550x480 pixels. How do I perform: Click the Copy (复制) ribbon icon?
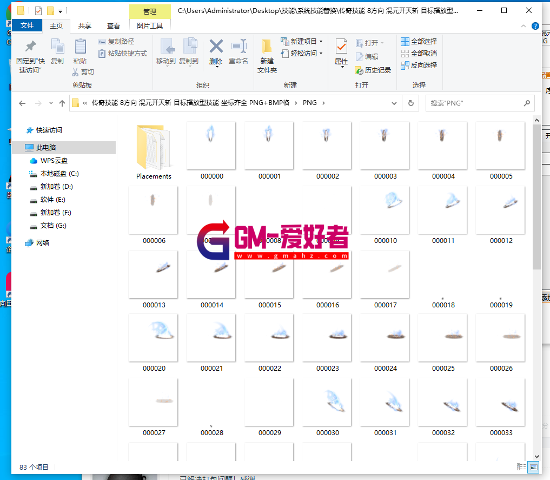pos(57,52)
